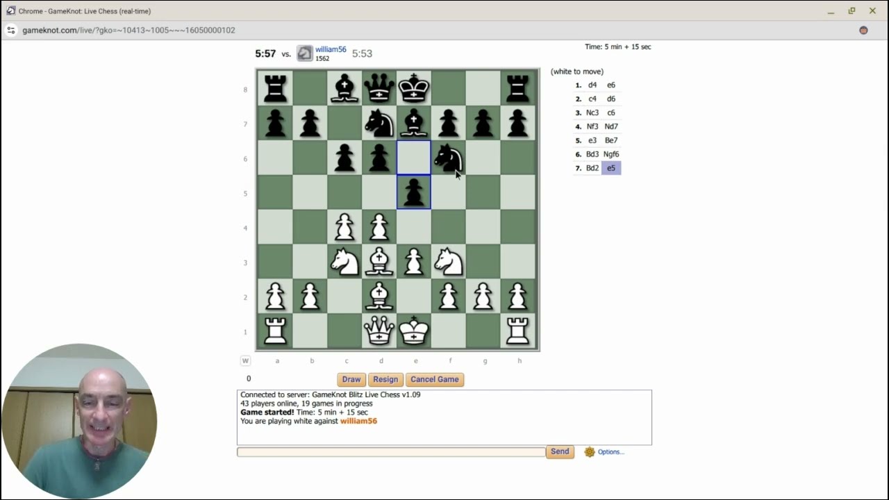Click the webcam video overlay
Image resolution: width=889 pixels, height=500 pixels.
(79, 422)
